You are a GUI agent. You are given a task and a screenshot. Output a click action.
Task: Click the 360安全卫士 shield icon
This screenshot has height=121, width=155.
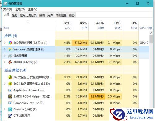click(10, 77)
